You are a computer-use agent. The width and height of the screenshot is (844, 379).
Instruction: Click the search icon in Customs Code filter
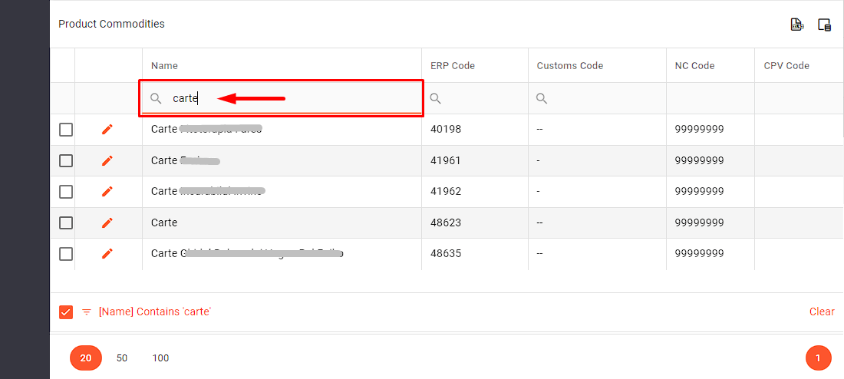542,98
